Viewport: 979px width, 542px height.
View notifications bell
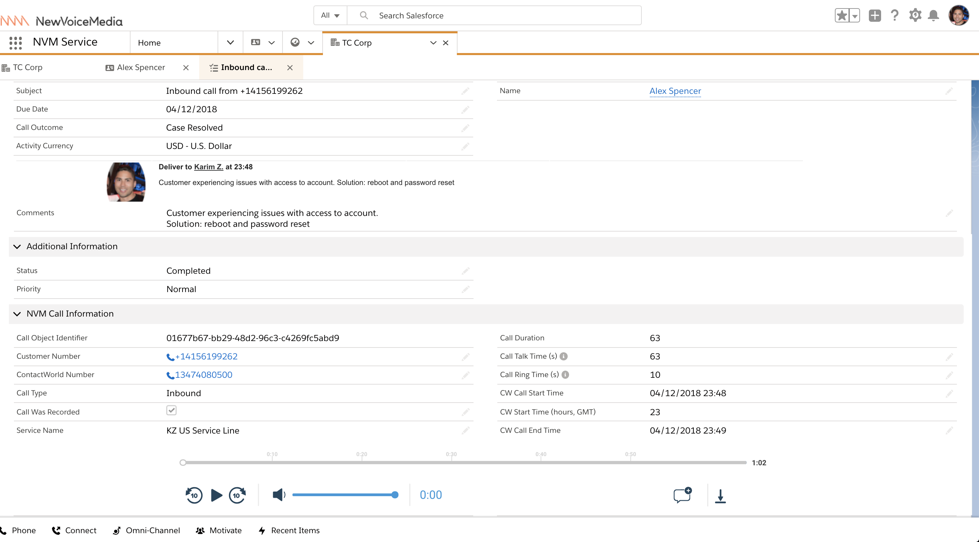(x=933, y=16)
